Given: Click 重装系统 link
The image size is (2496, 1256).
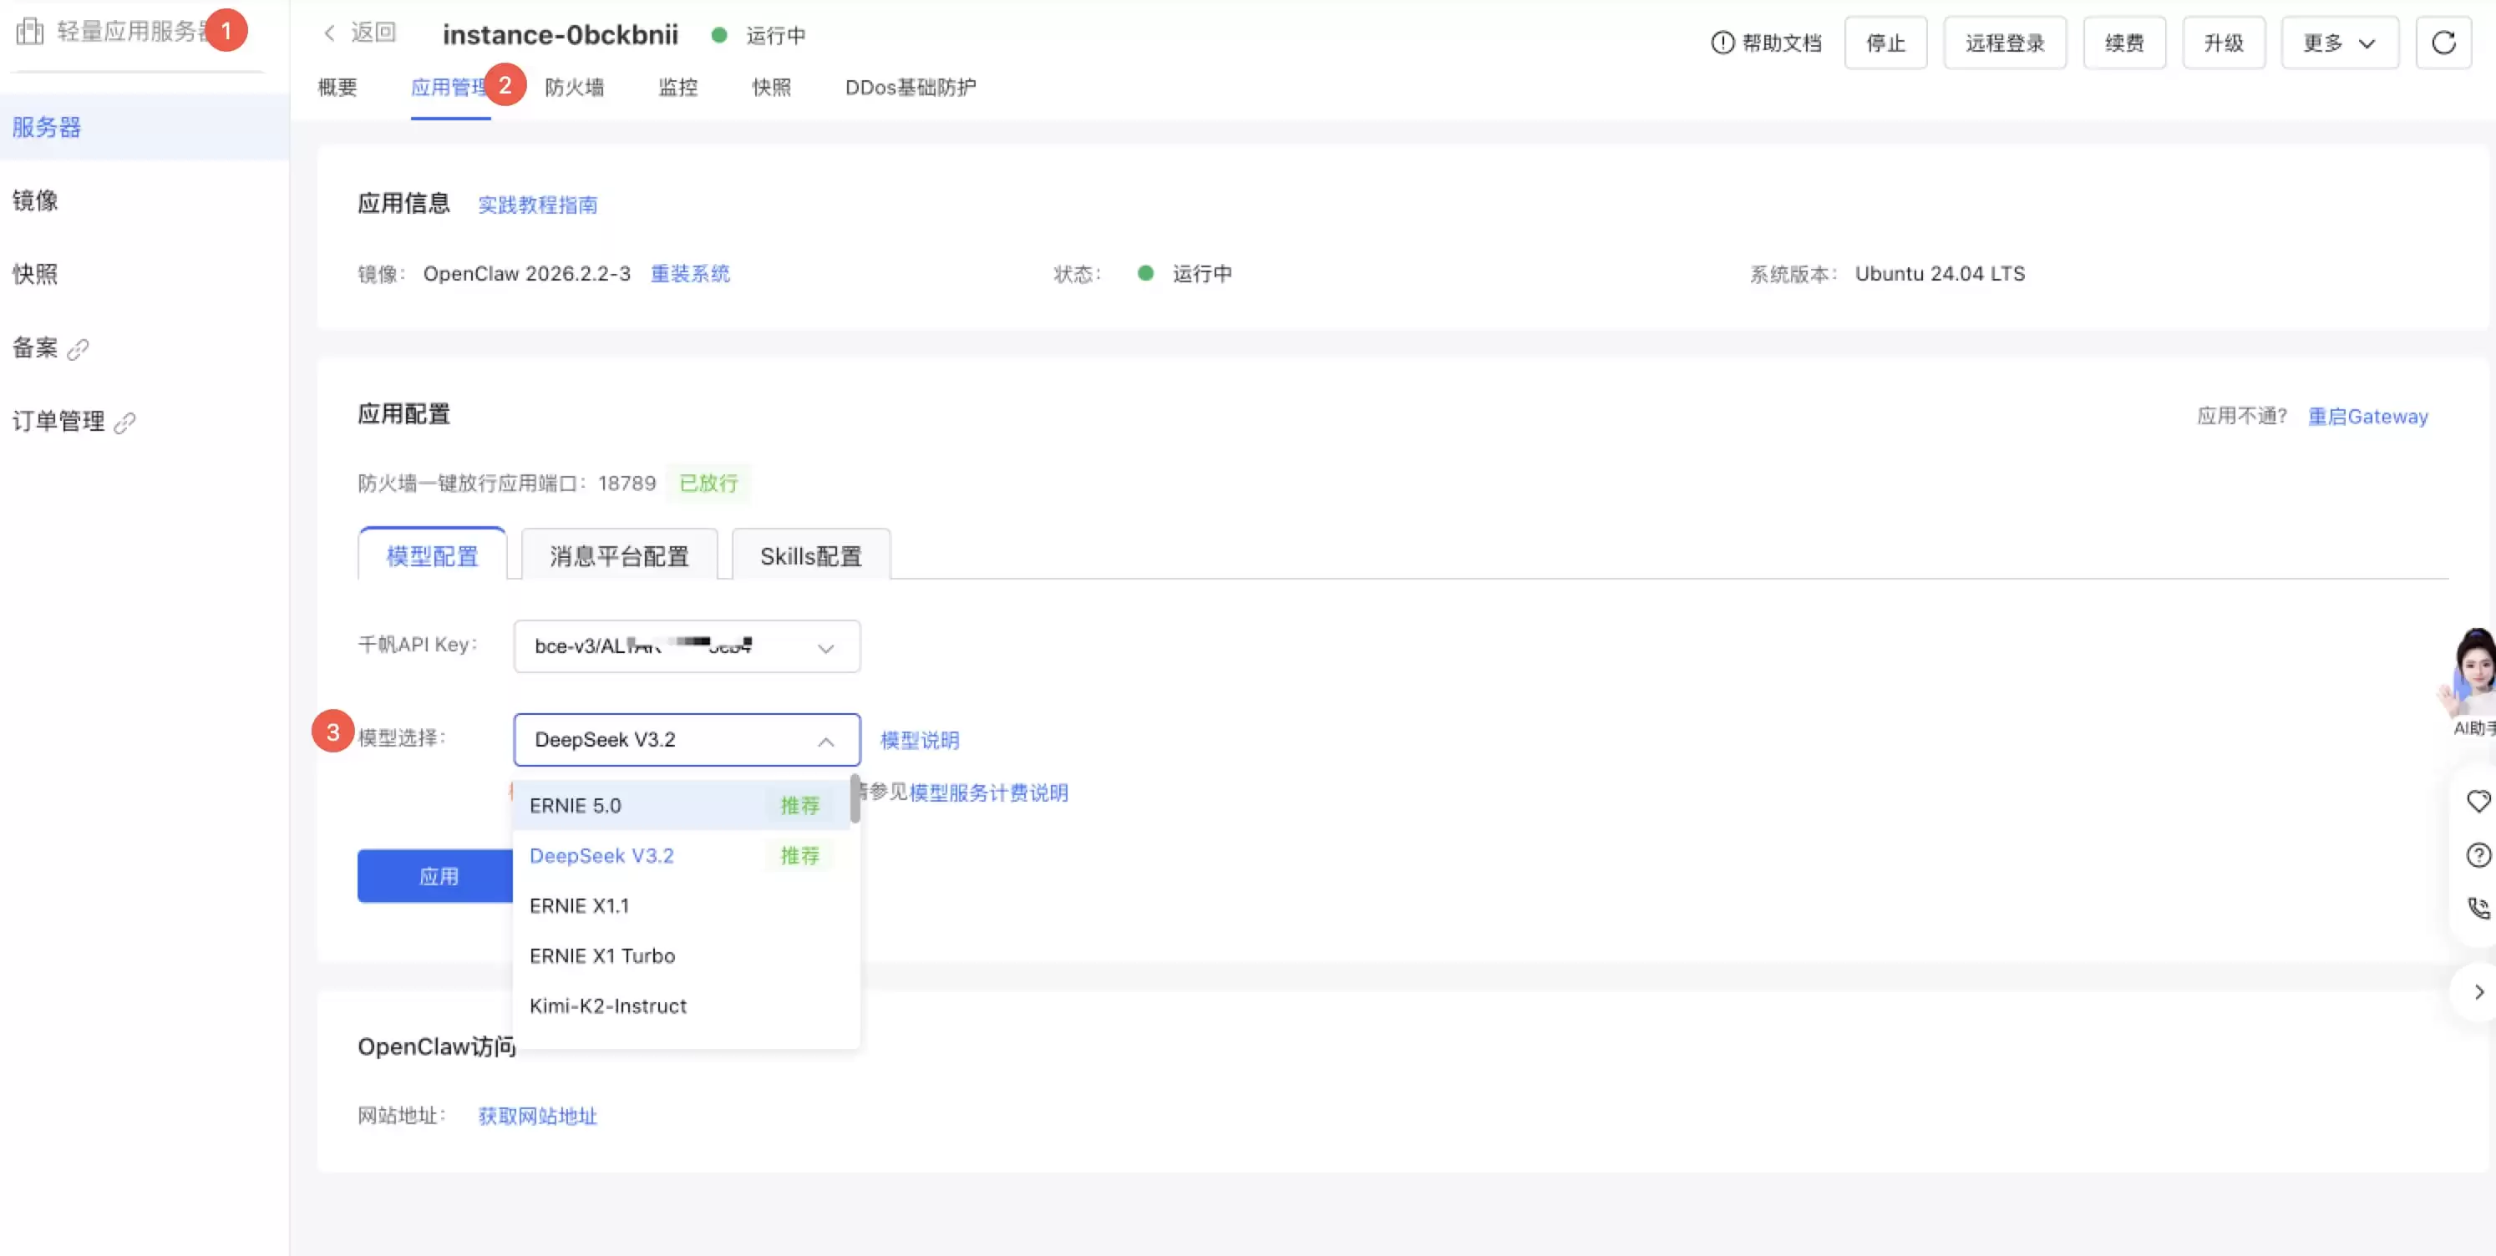Looking at the screenshot, I should coord(690,273).
